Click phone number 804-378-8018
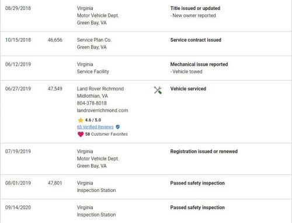292x223 pixels. tap(92, 103)
